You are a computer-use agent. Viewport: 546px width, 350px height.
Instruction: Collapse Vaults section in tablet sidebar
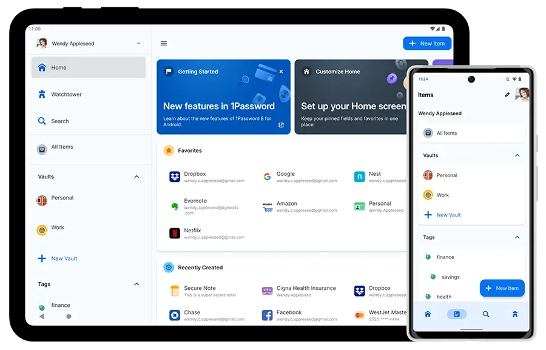tap(136, 177)
